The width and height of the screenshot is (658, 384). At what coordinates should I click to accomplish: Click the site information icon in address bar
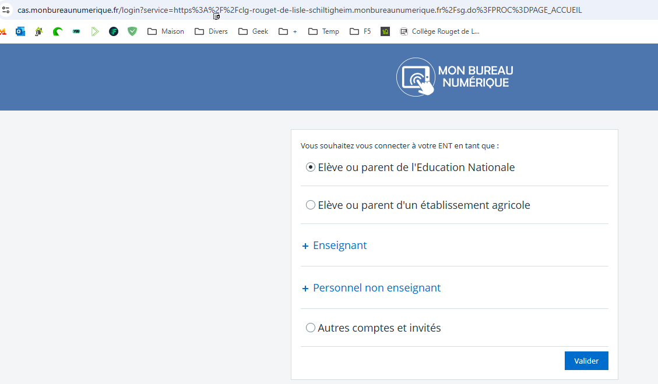click(6, 10)
